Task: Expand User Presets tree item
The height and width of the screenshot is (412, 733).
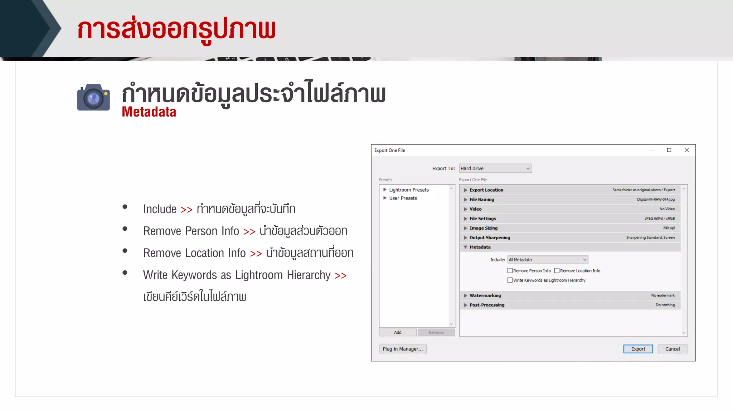Action: click(x=385, y=198)
